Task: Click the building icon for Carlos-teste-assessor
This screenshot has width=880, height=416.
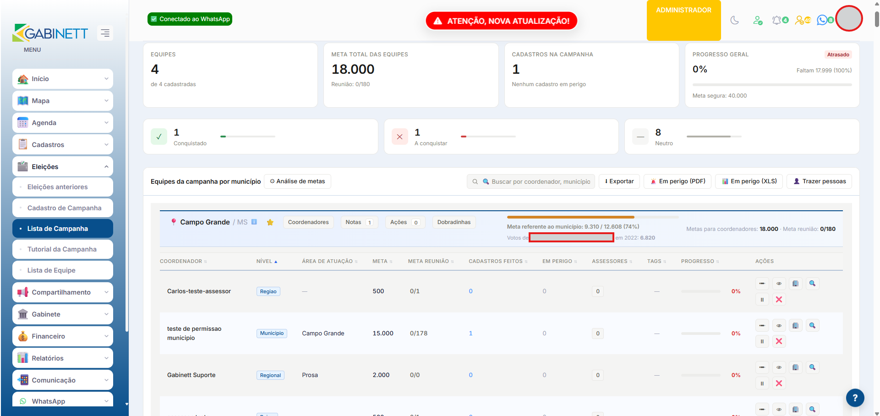Action: tap(796, 284)
